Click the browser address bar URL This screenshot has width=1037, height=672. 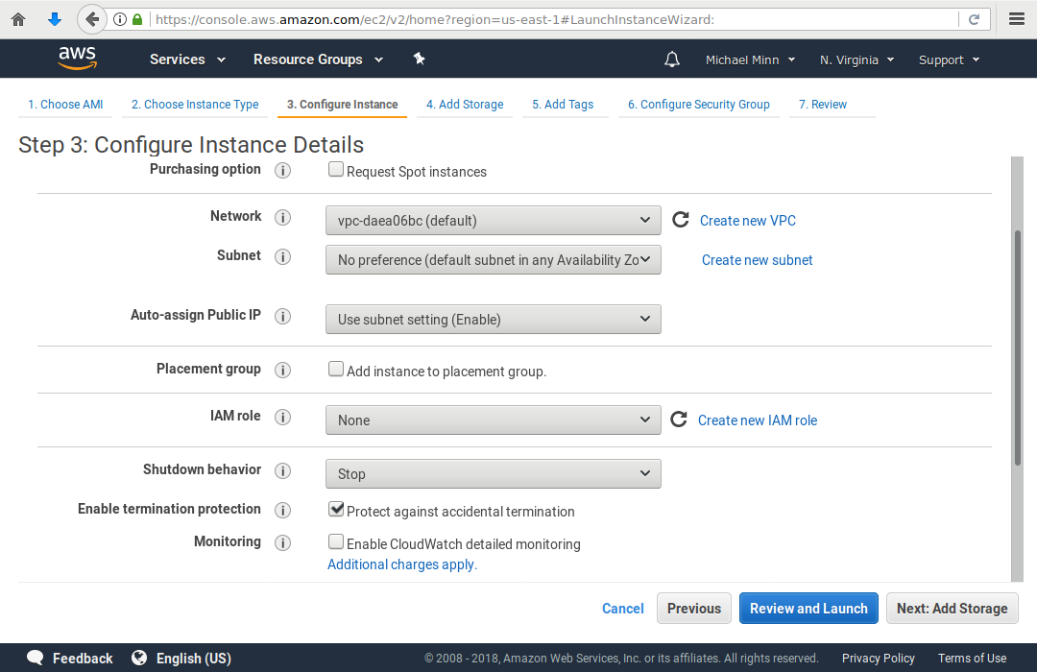click(547, 19)
